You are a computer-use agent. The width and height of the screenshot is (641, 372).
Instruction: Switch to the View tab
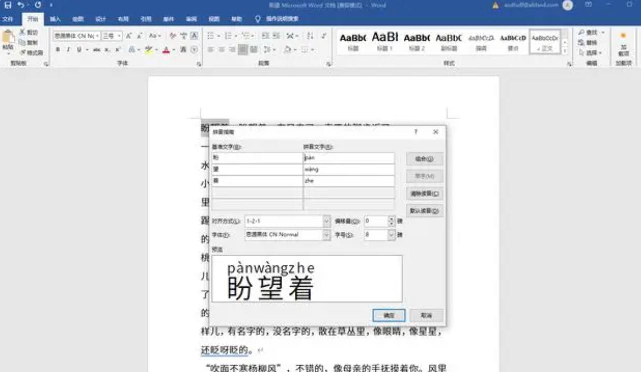click(x=214, y=19)
